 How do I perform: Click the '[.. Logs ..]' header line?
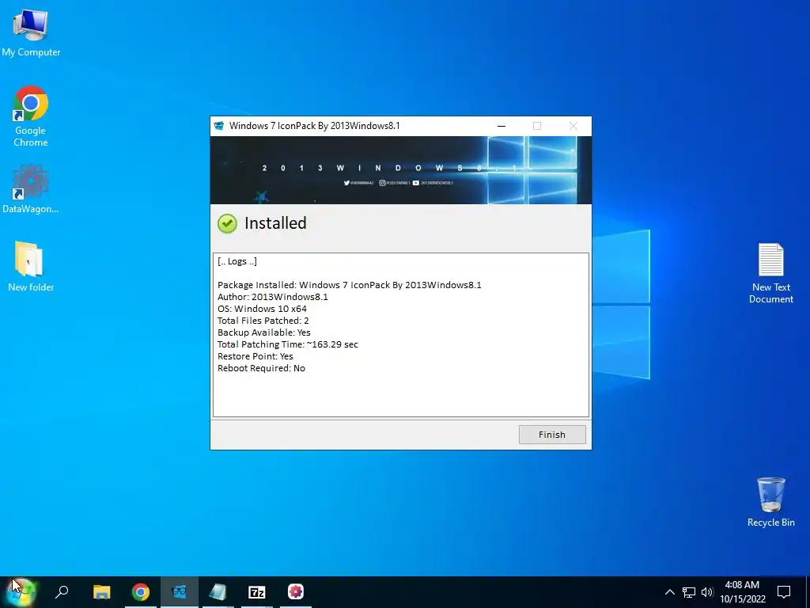(x=237, y=261)
